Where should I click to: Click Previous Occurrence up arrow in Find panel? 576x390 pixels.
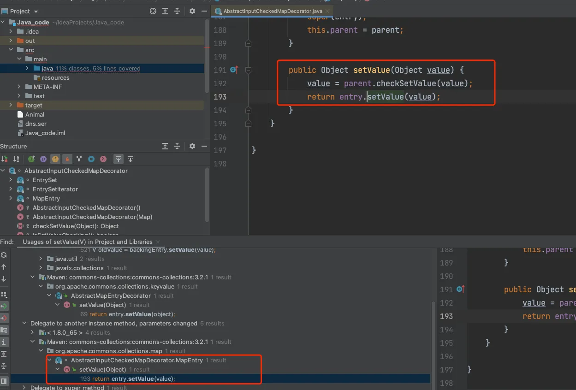point(4,267)
